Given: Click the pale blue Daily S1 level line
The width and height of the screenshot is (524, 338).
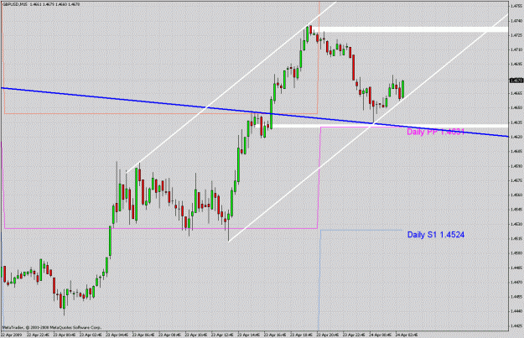Looking at the screenshot, I should click(361, 230).
